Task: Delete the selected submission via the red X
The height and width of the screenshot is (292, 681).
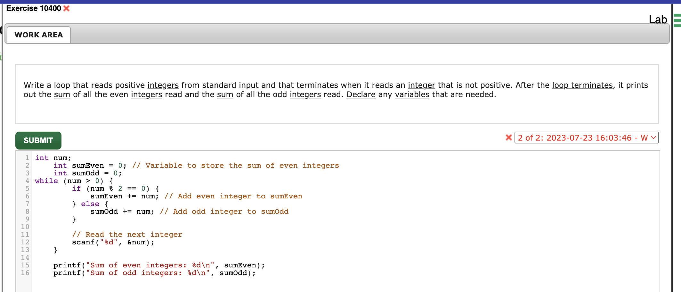Action: [x=508, y=138]
